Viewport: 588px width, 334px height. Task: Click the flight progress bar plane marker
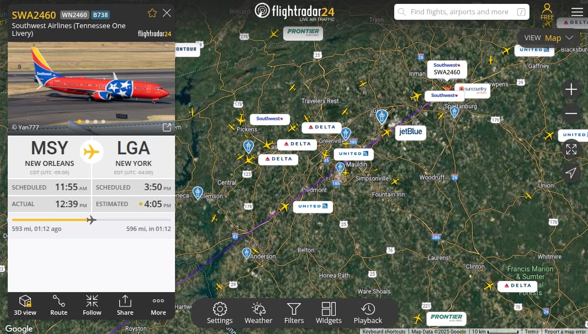[x=91, y=220]
